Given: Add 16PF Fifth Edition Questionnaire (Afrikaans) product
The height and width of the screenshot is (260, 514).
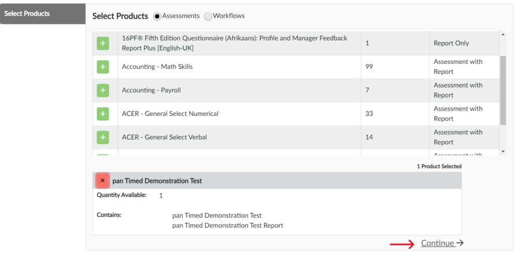Looking at the screenshot, I should [103, 43].
